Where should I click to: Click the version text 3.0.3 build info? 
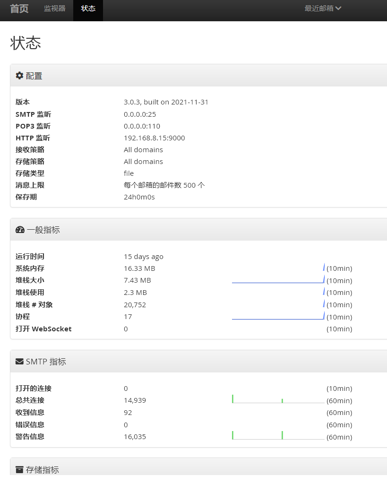pos(166,102)
